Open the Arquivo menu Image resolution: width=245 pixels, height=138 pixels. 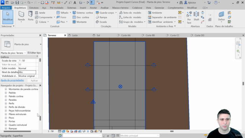coord(6,8)
